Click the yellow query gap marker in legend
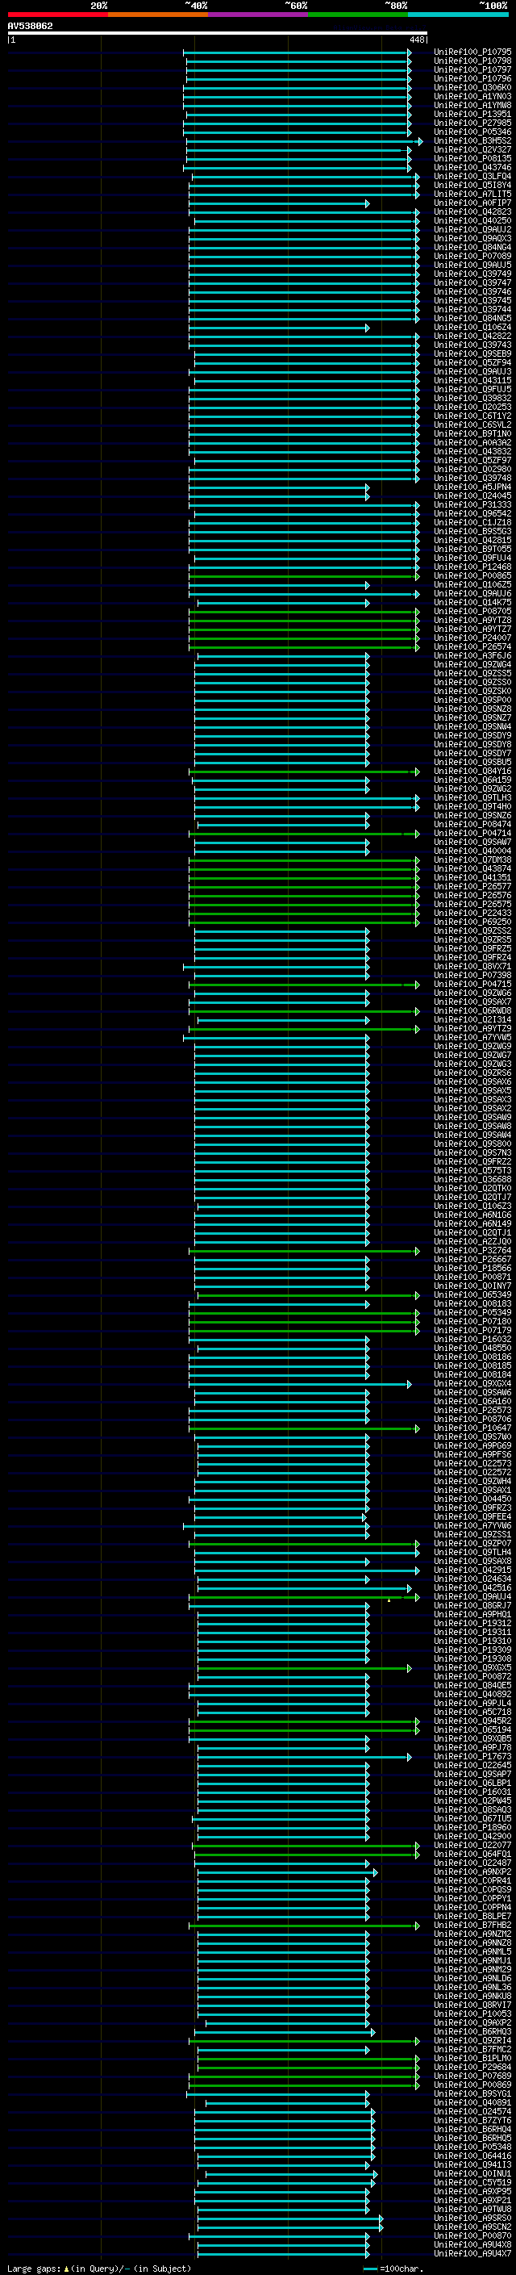516x2275 pixels. tap(66, 2269)
